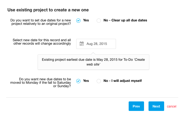Image resolution: width=184 pixels, height=117 pixels.
Task: Open the calendar icon in date field
Action: [x=82, y=44]
